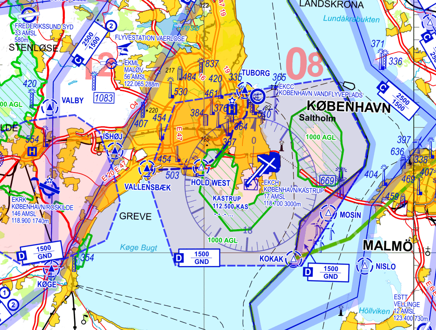
Task: Select the MOSIN reporting point symbol
Action: pyautogui.click(x=328, y=213)
